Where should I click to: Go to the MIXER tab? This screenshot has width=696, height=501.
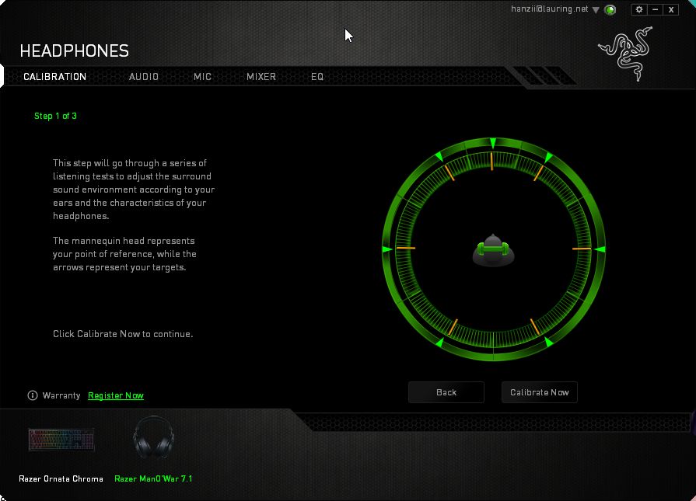click(x=261, y=77)
